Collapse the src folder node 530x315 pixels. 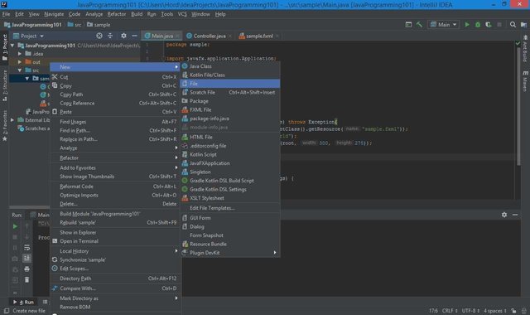20,70
